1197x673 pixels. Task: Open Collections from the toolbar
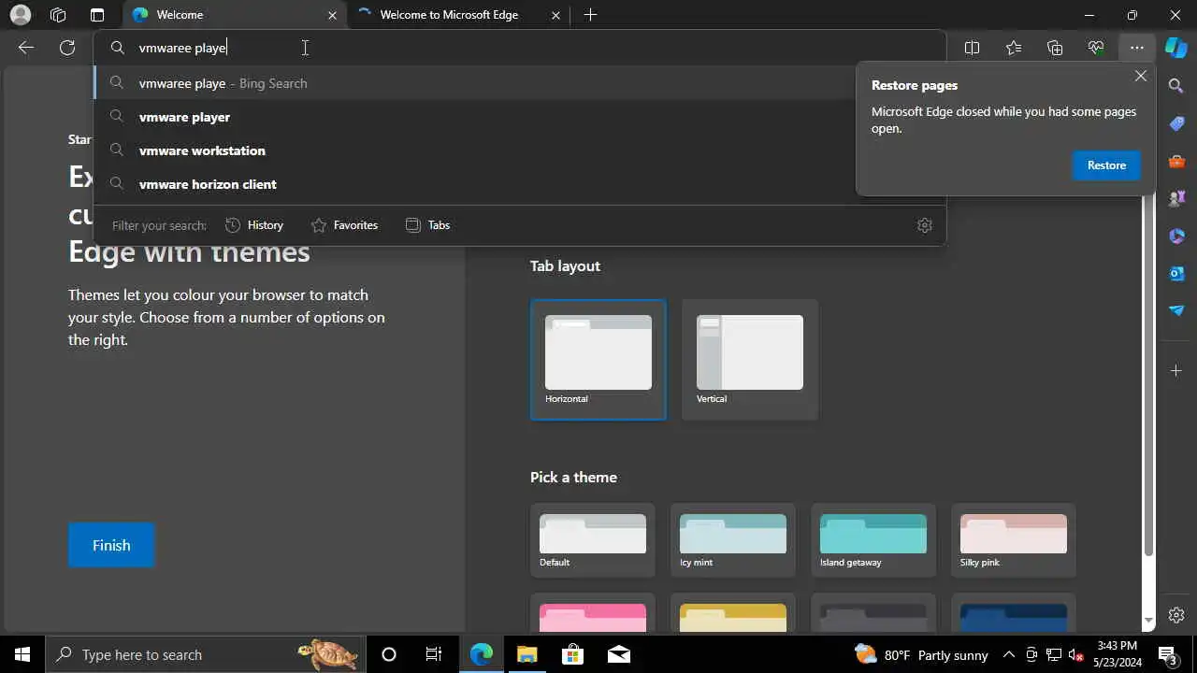(x=1055, y=48)
